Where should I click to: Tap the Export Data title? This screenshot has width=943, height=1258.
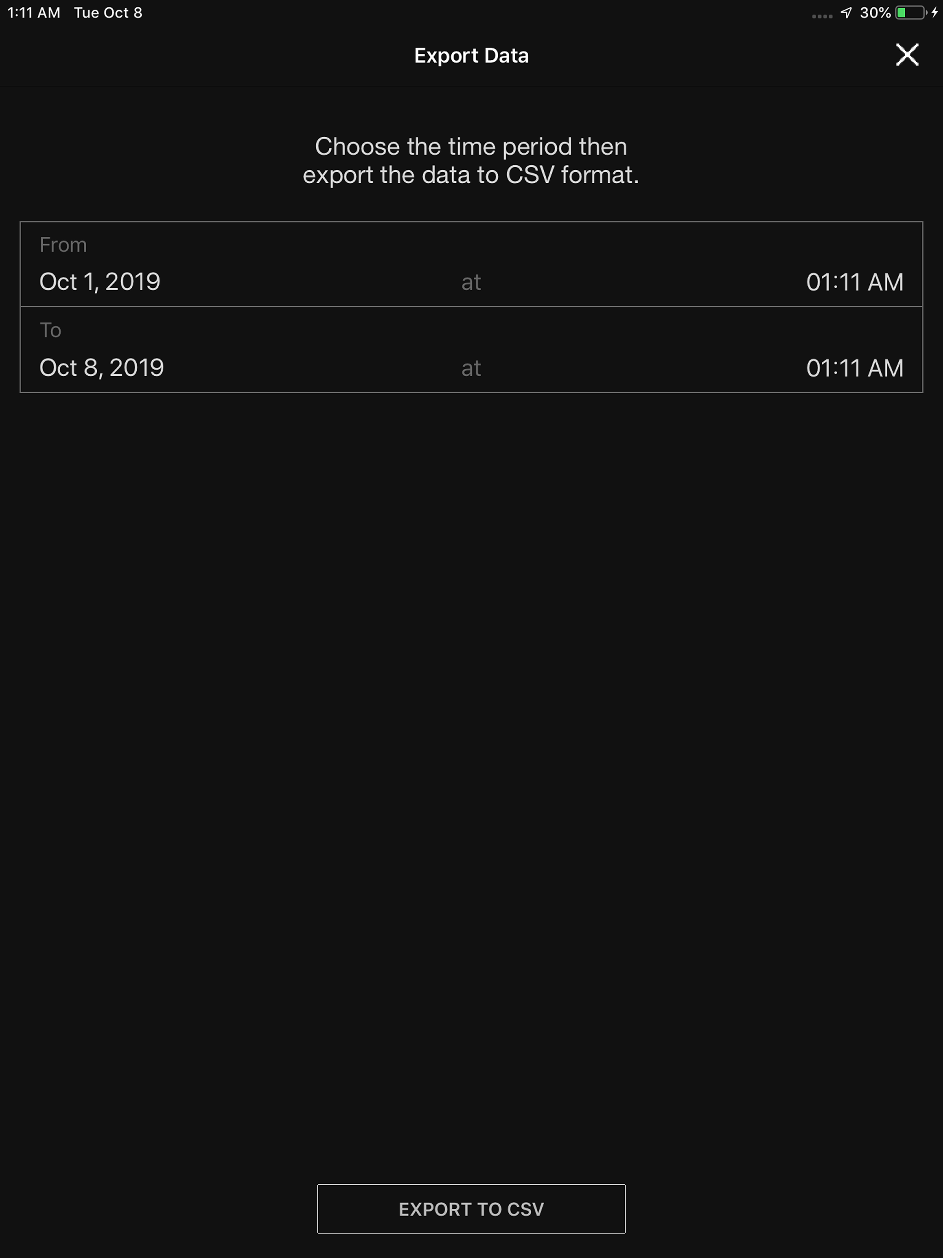471,55
